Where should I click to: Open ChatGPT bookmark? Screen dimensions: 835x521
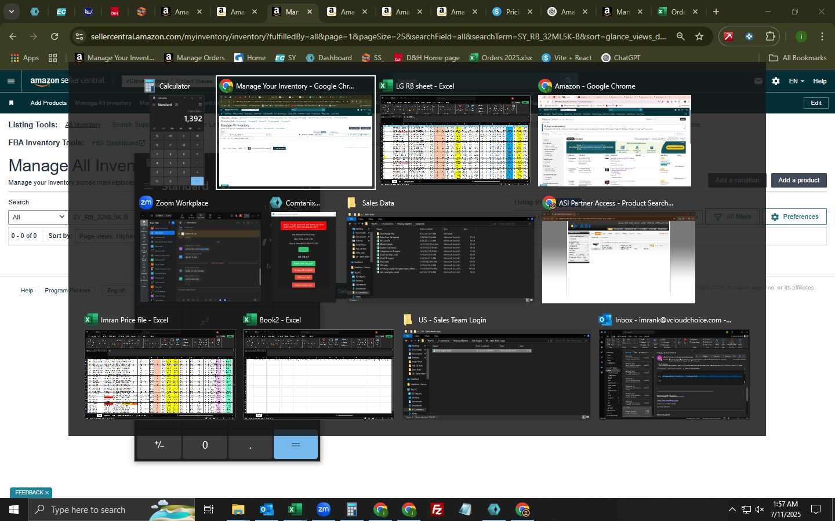tap(621, 58)
